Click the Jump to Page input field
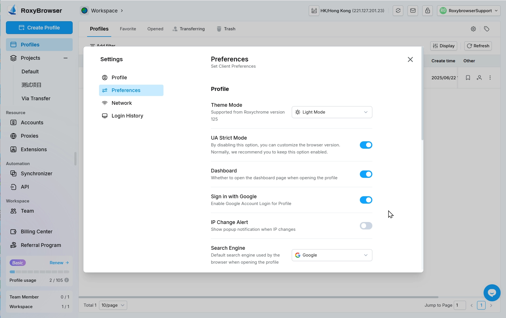This screenshot has height=318, width=506. coord(459,305)
